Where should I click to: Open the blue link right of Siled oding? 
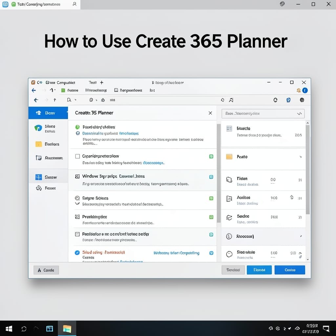tap(176, 253)
